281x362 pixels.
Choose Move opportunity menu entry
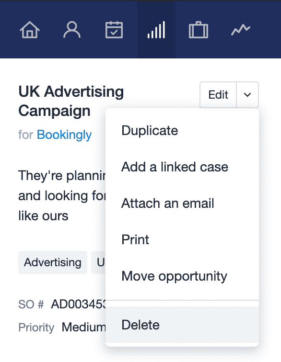[182, 276]
